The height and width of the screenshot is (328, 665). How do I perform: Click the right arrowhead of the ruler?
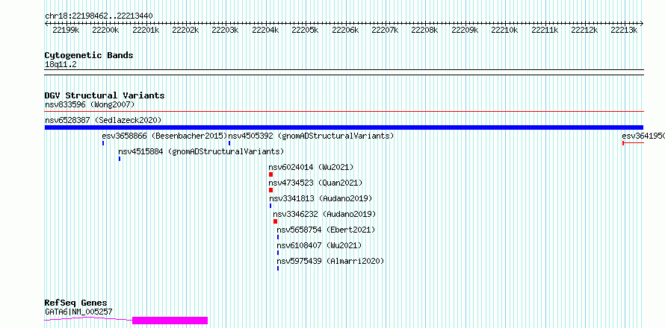pyautogui.click(x=642, y=23)
